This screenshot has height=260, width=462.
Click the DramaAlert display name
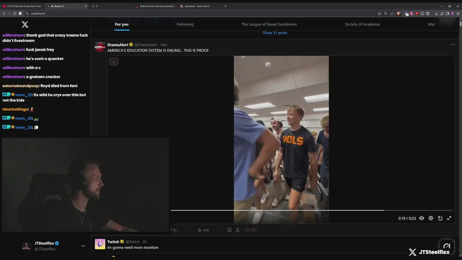point(118,45)
